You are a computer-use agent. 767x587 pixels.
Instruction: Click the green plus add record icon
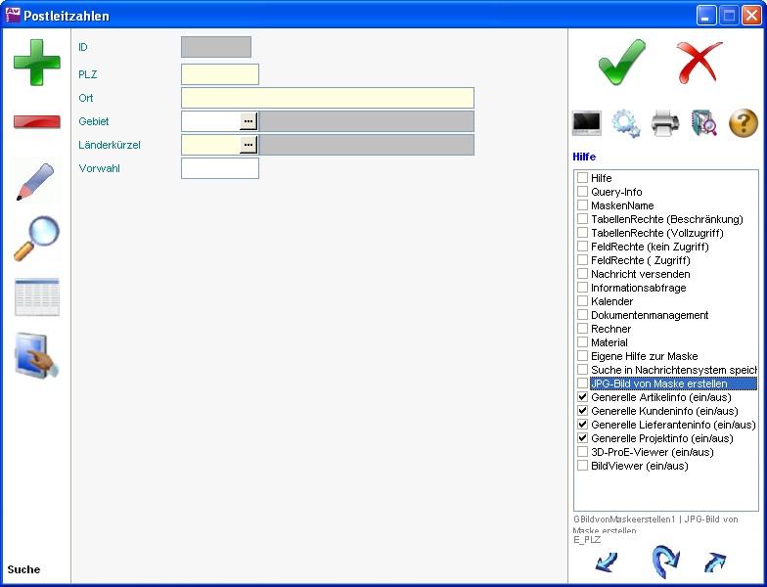pyautogui.click(x=36, y=63)
